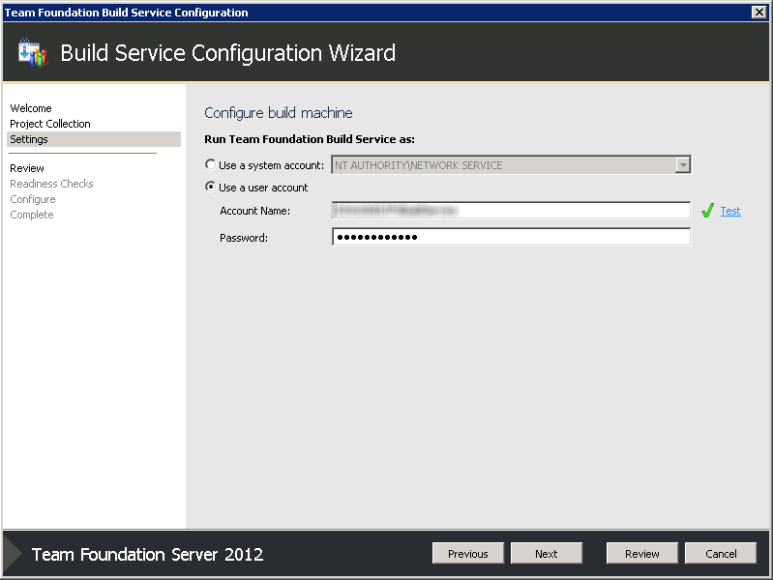Screen dimensions: 773x580
Task: Click the Test link
Action: 730,211
